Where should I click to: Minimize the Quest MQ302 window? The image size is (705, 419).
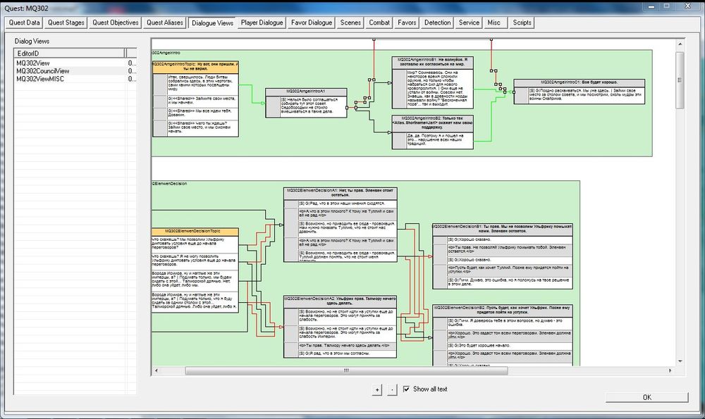point(651,6)
